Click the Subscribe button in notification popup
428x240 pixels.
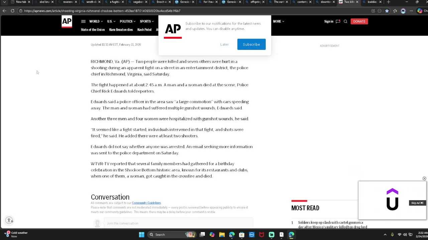click(x=251, y=44)
